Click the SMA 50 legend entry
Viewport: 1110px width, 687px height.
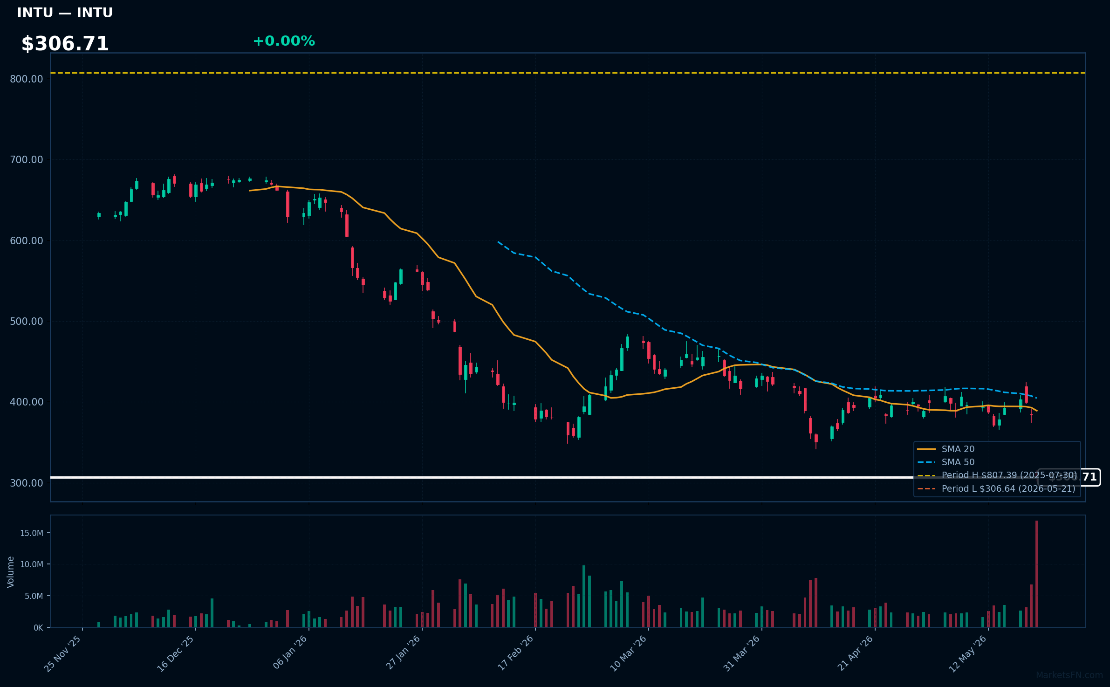coord(946,462)
